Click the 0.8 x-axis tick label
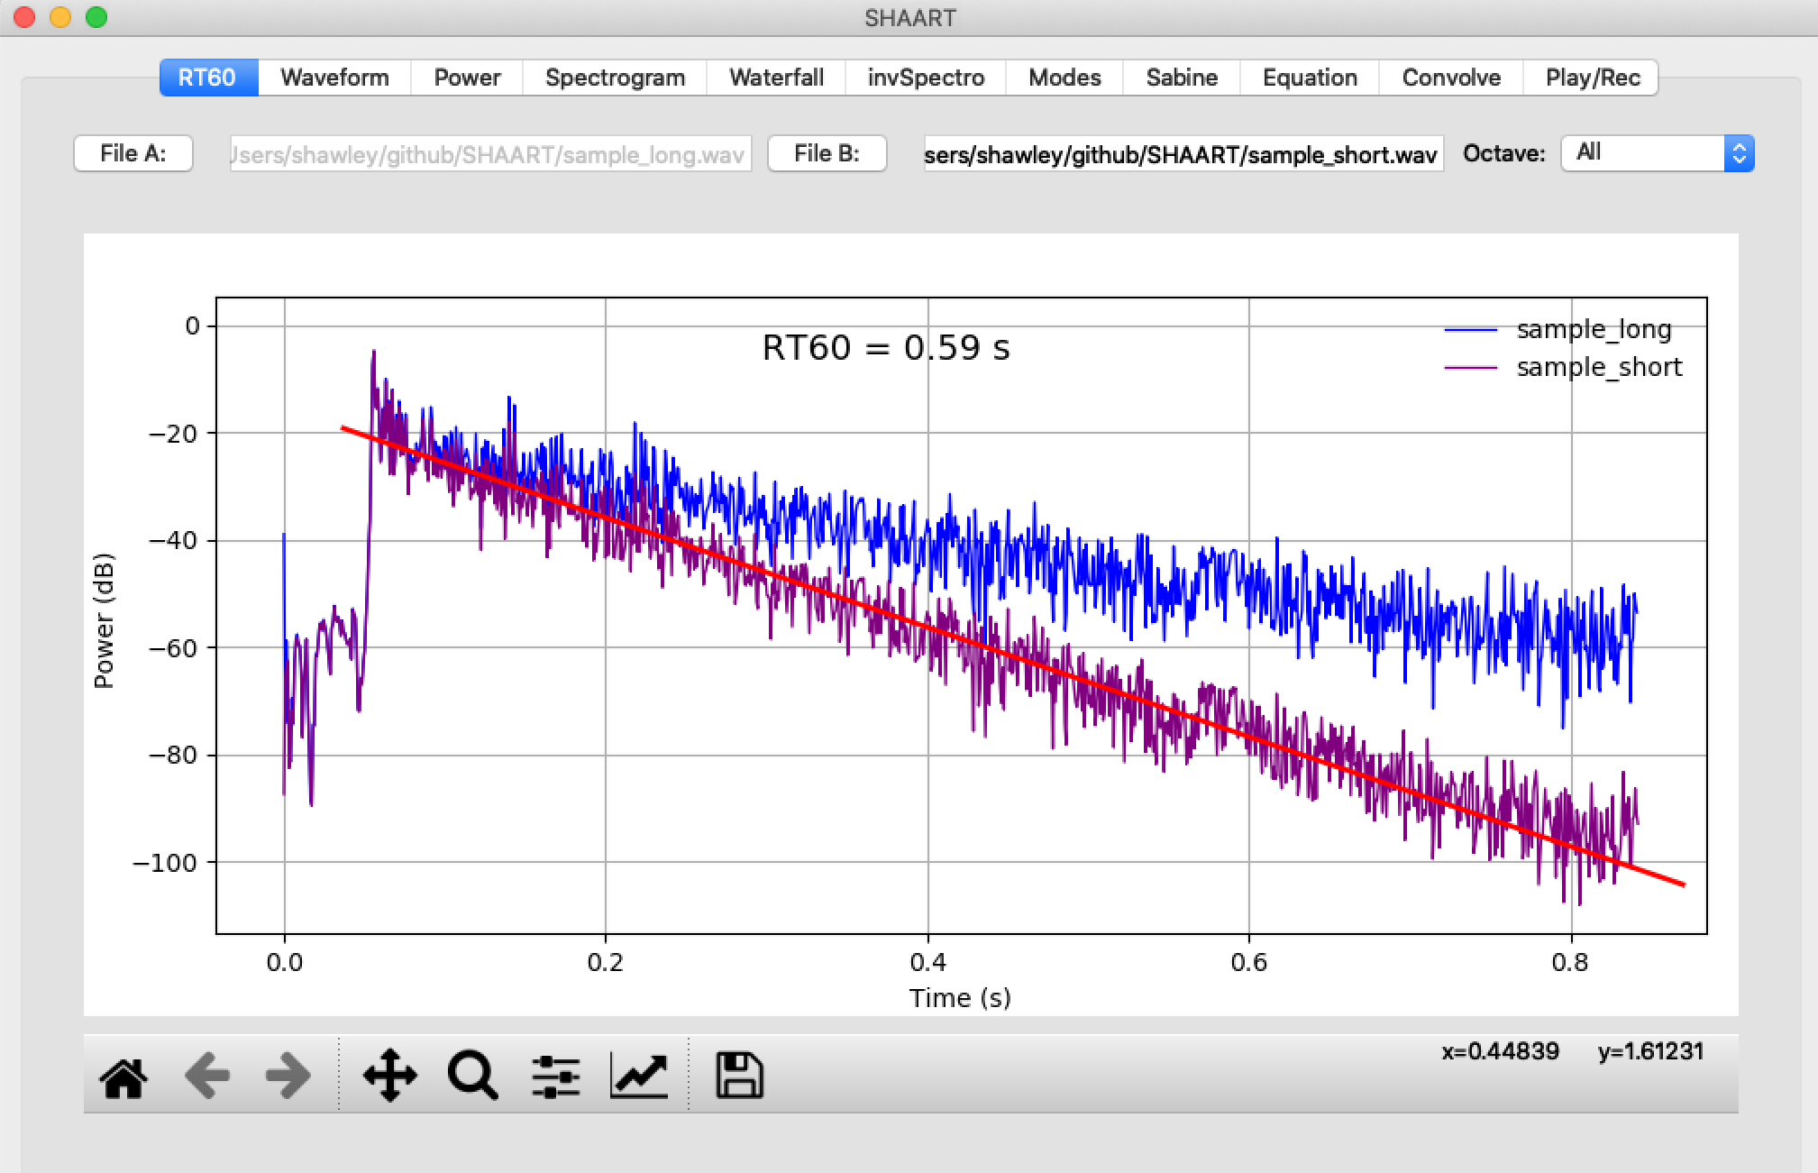The image size is (1818, 1173). pos(1570,962)
